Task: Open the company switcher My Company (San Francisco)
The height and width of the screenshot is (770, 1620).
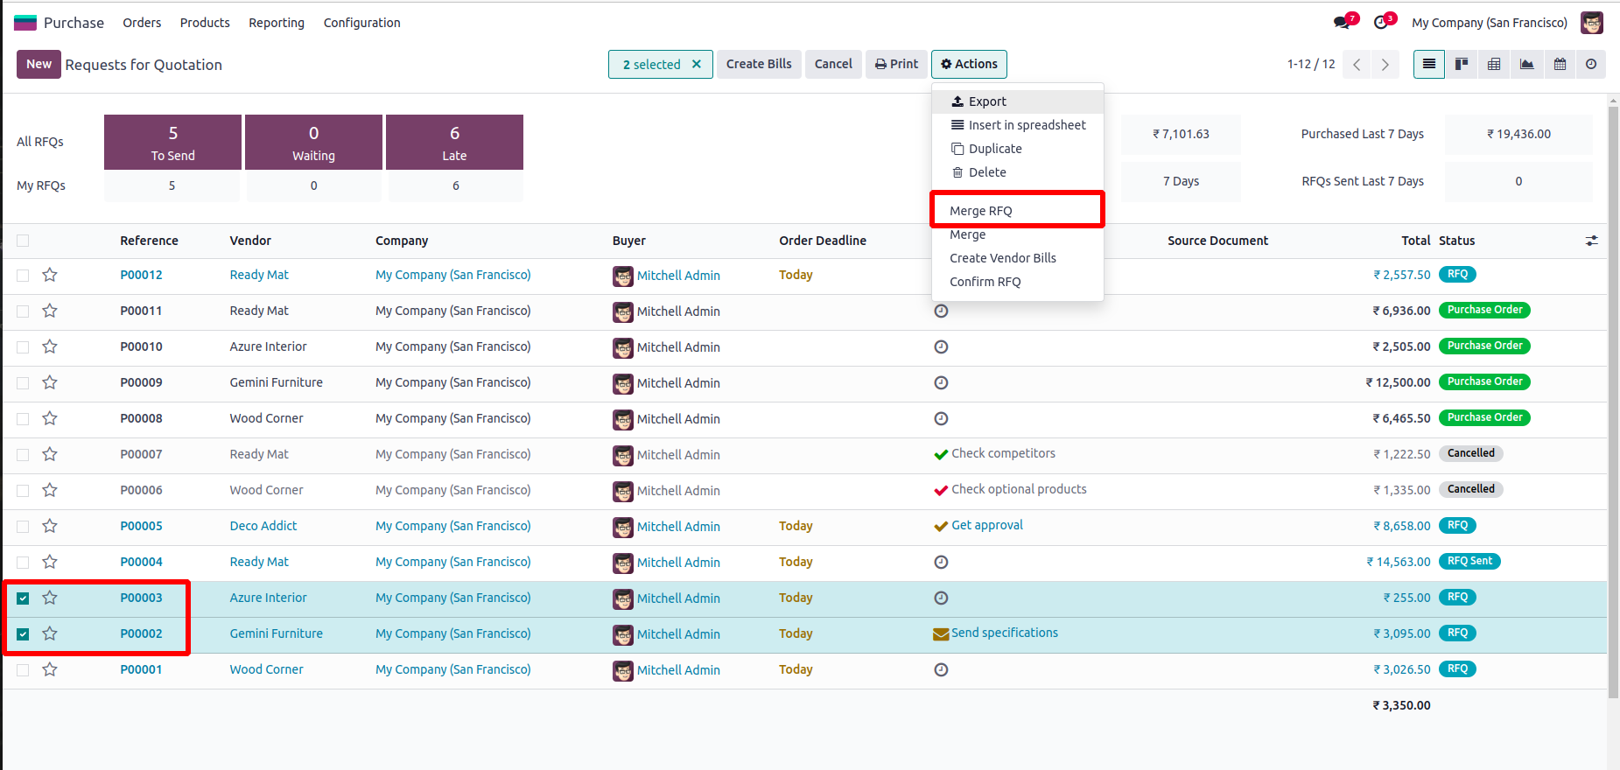Action: pyautogui.click(x=1489, y=23)
